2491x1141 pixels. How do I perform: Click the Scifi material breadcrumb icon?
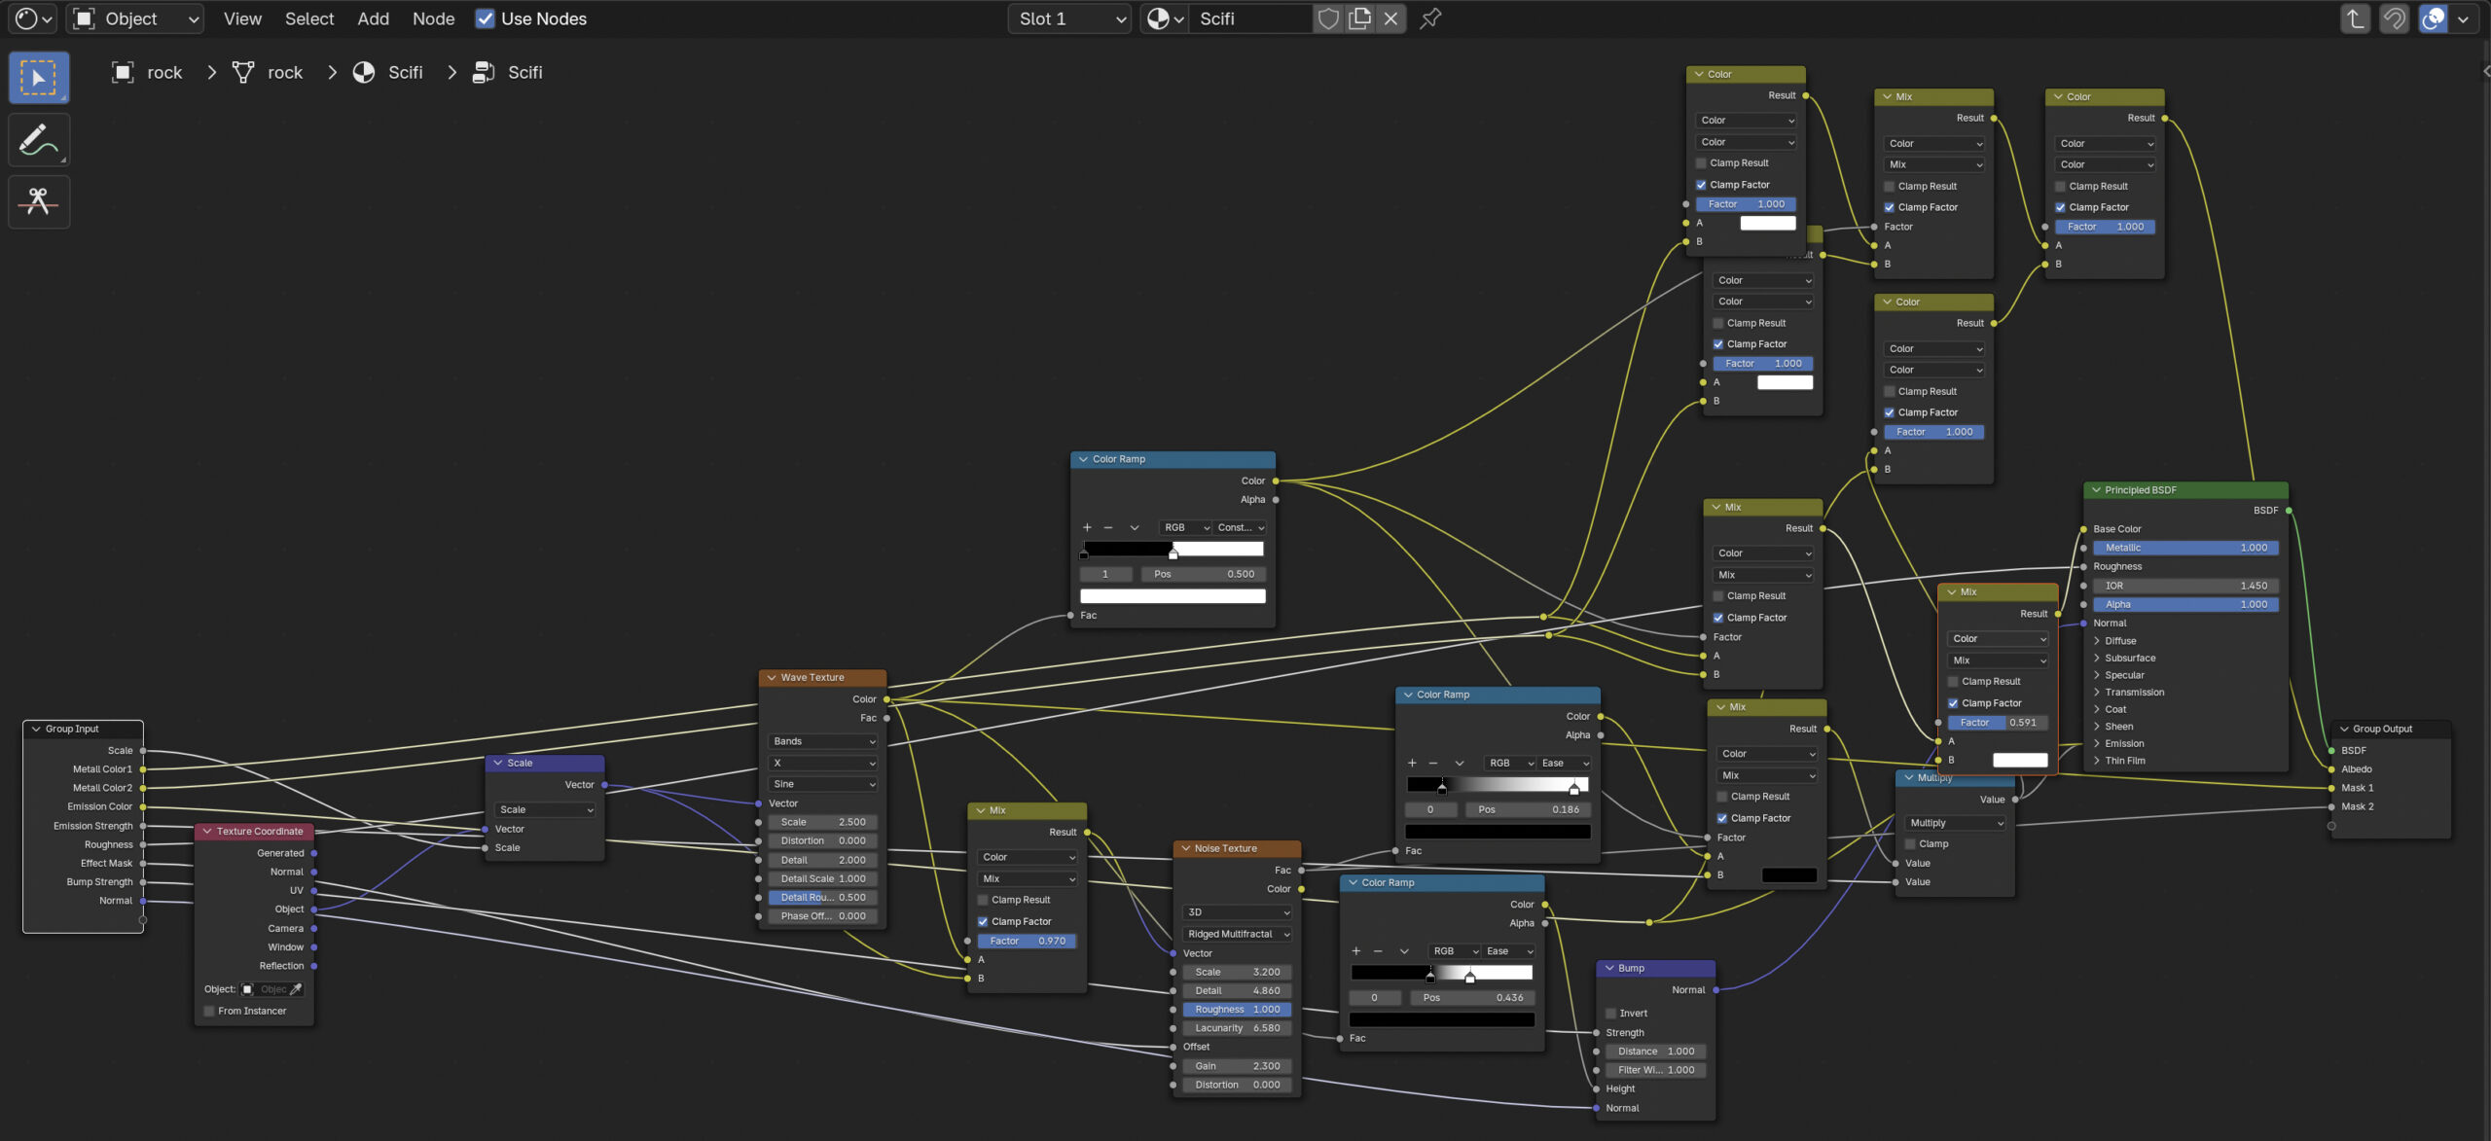[x=364, y=72]
